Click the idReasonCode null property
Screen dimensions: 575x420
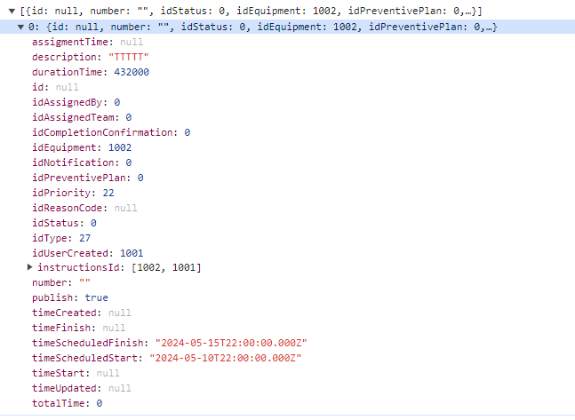click(84, 208)
